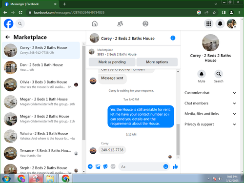
Task: Click the taskbar volume icon
Action: point(220,179)
